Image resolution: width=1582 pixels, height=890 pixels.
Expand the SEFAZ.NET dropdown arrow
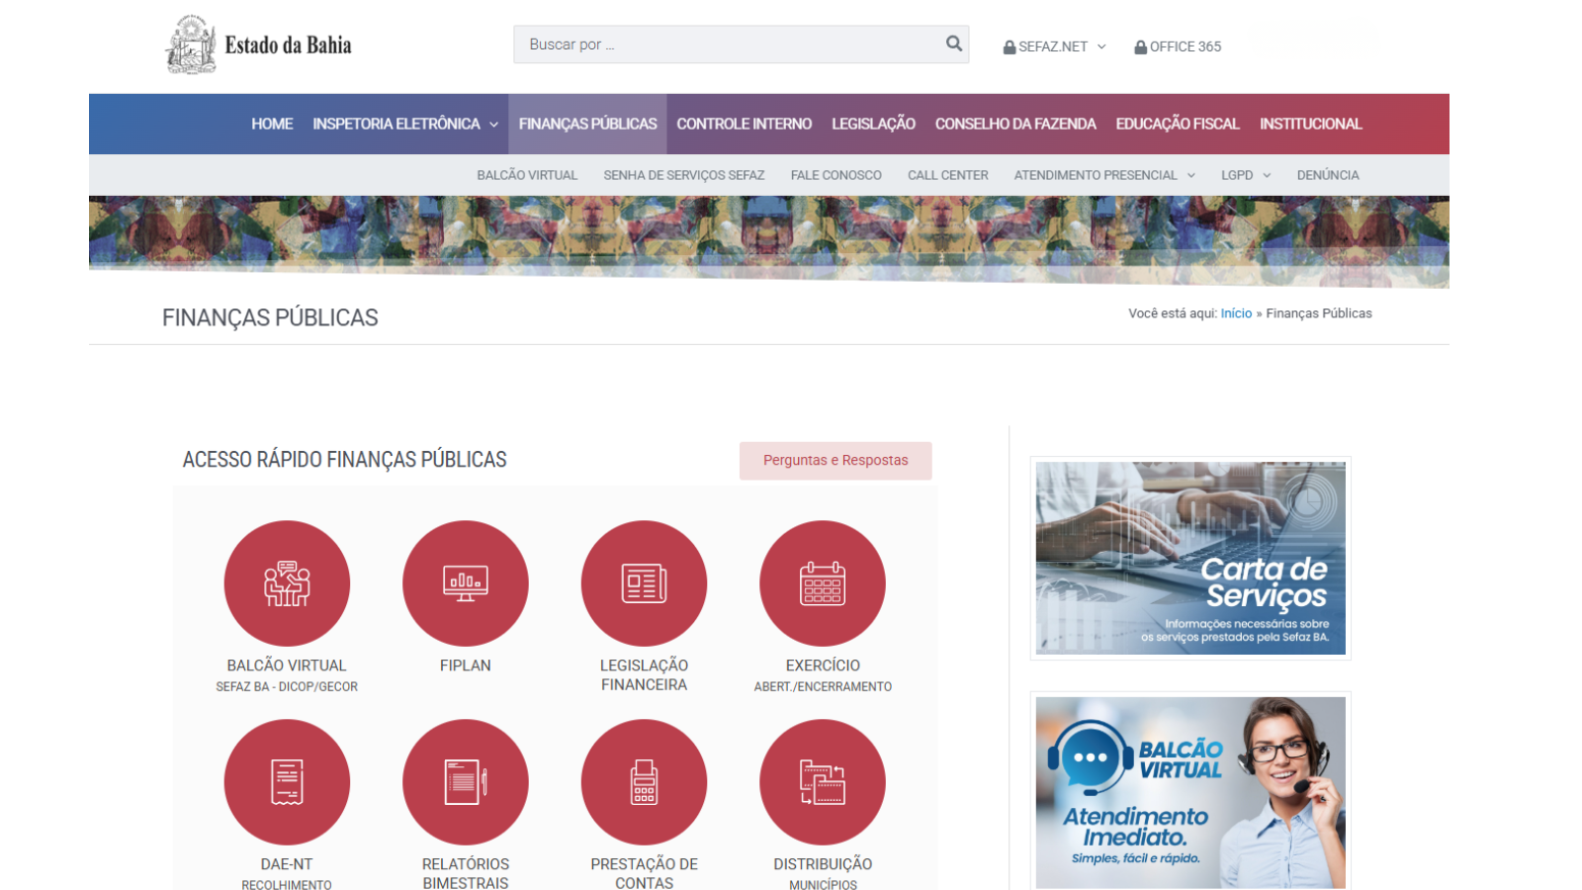(1101, 46)
